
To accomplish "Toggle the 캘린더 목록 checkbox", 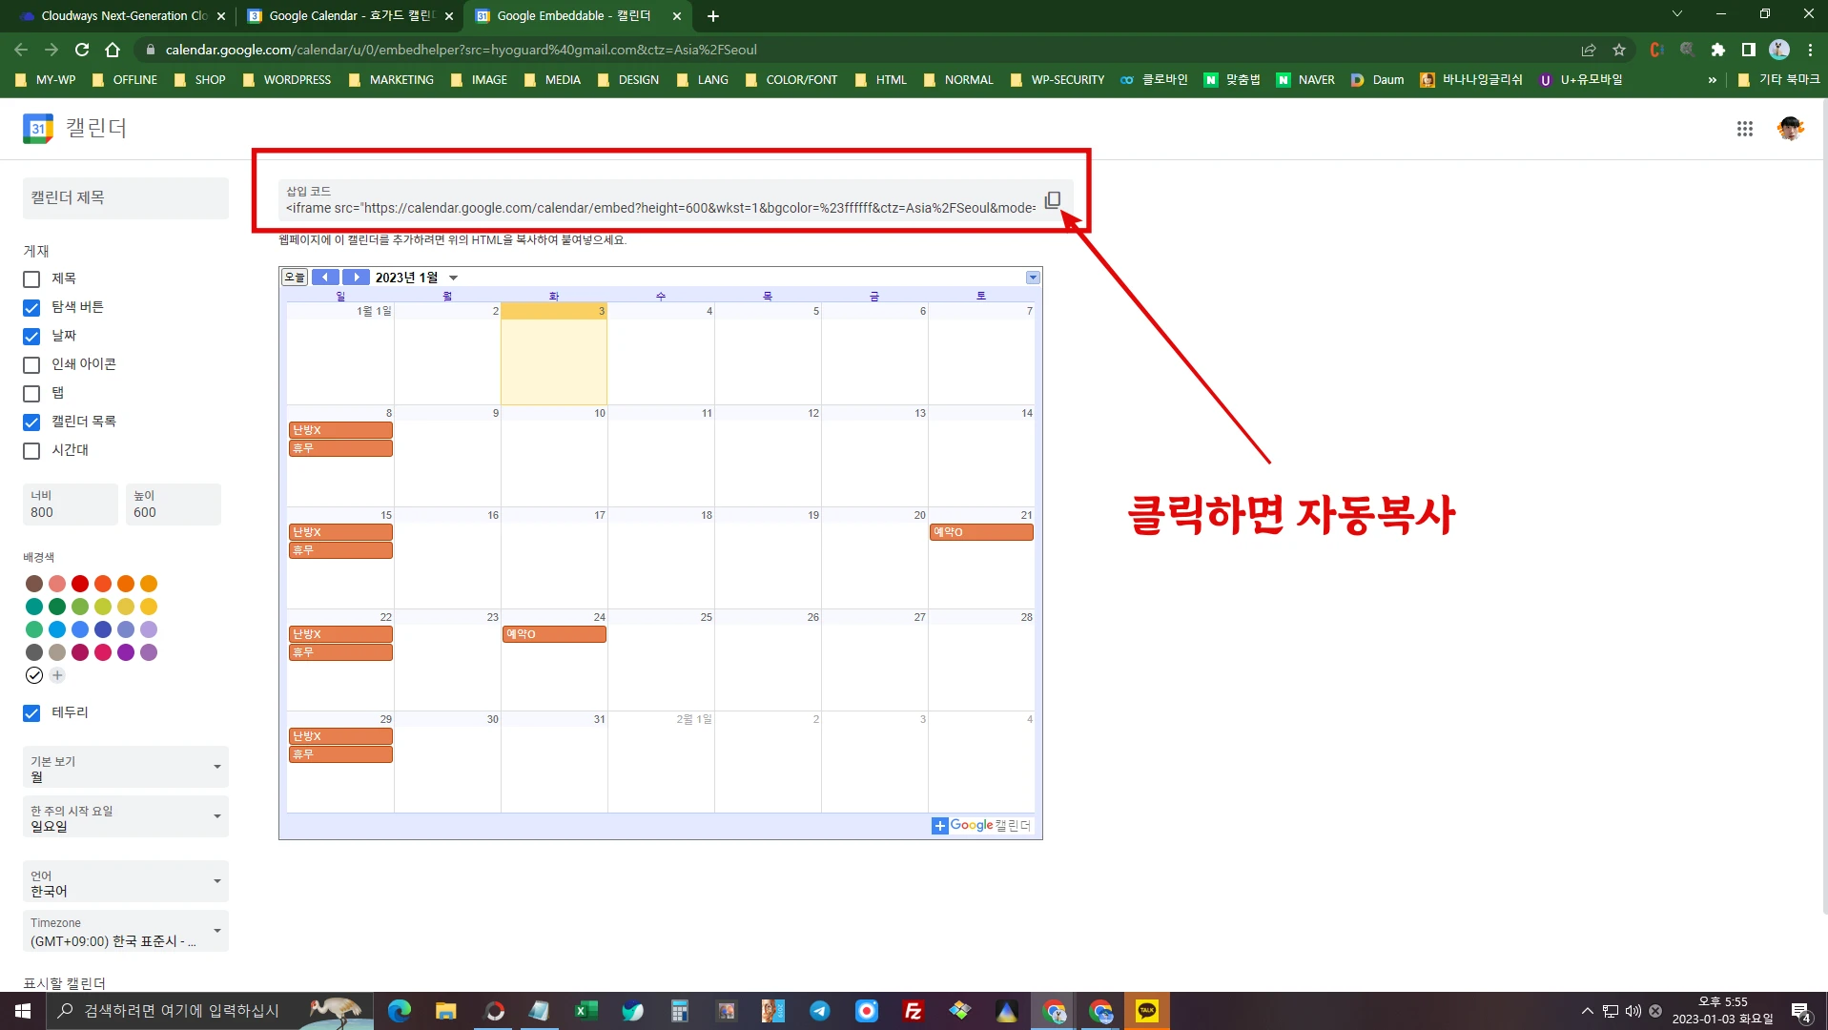I will pyautogui.click(x=31, y=422).
